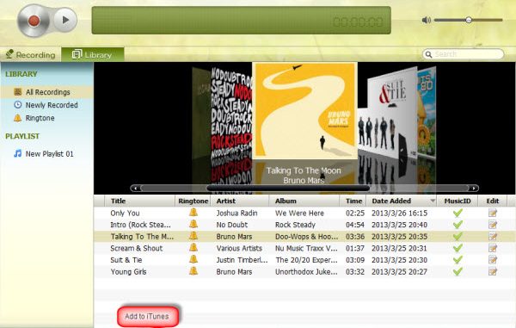The width and height of the screenshot is (516, 328).
Task: Open the Ringtone category in sidebar
Action: [x=34, y=118]
